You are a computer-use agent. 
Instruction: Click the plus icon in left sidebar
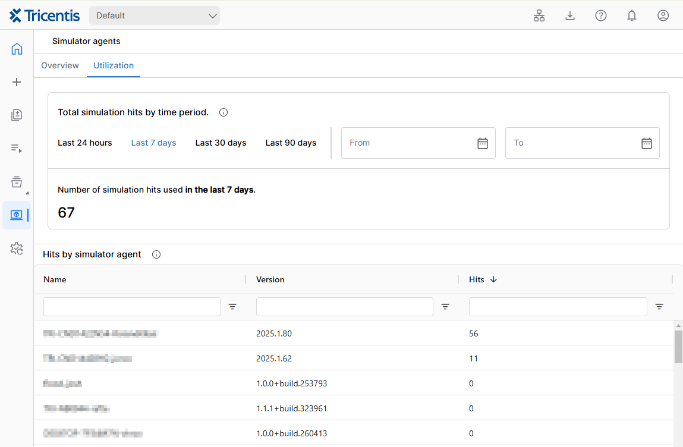click(x=17, y=82)
